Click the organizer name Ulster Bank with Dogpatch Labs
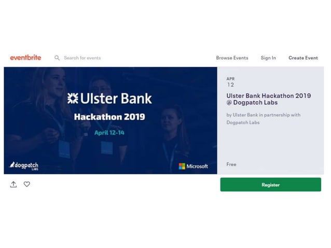 [263, 119]
